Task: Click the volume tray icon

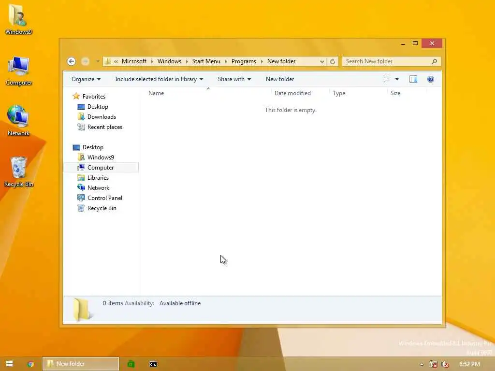Action: coord(445,364)
